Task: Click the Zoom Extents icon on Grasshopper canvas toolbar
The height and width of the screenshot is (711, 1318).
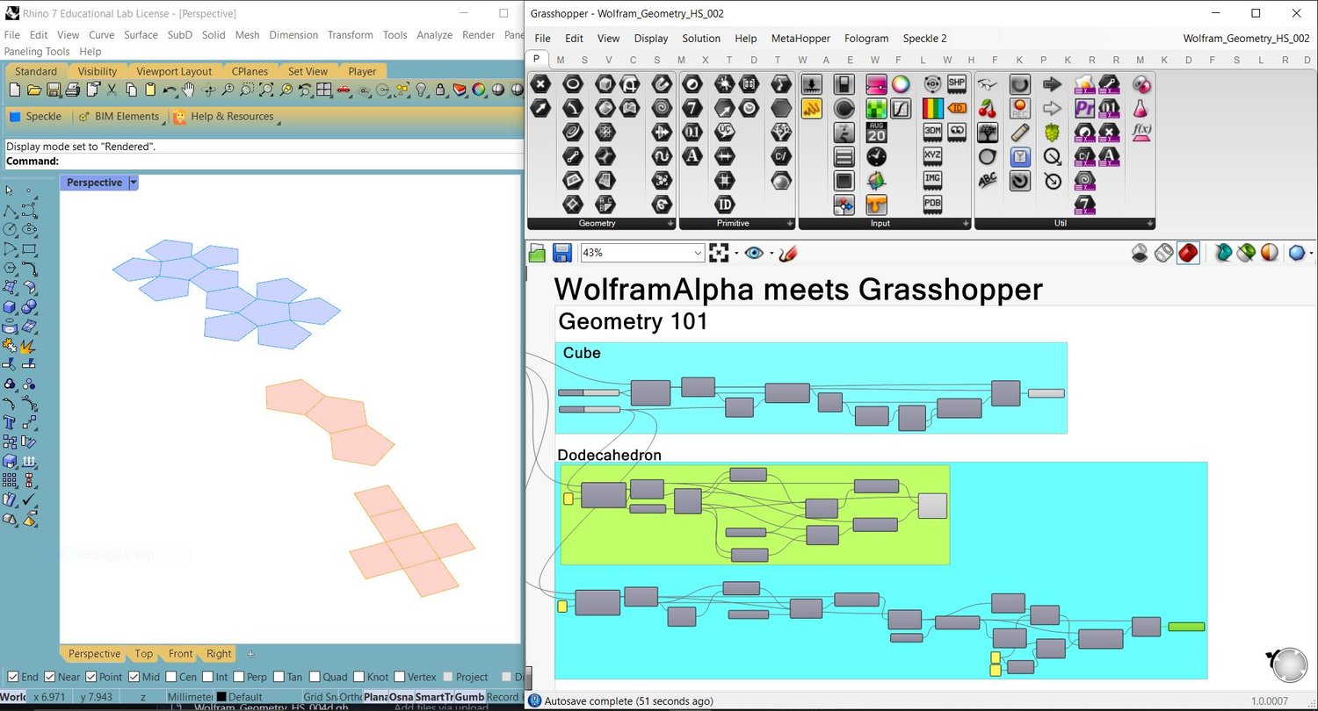Action: [720, 253]
